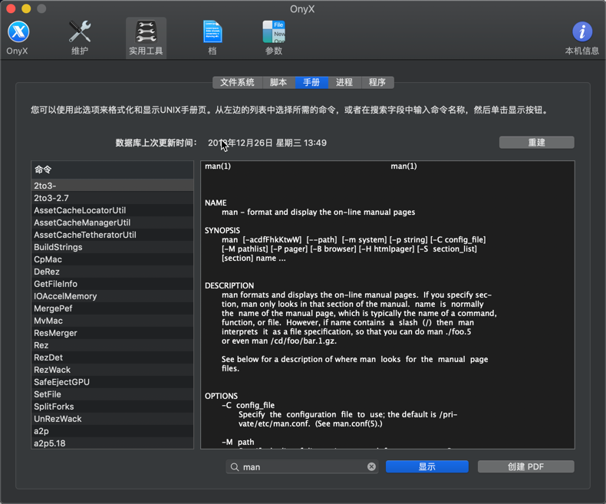Select 2to3-2.7 in the command list
This screenshot has width=606, height=504.
click(x=112, y=198)
